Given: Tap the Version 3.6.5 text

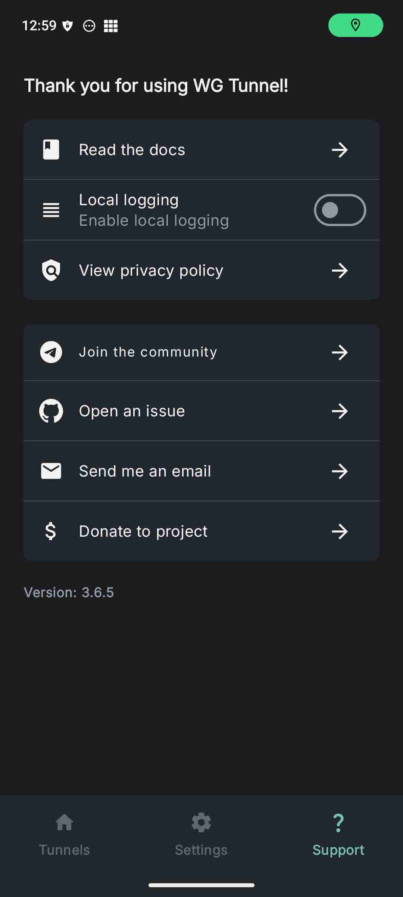Looking at the screenshot, I should click(69, 592).
